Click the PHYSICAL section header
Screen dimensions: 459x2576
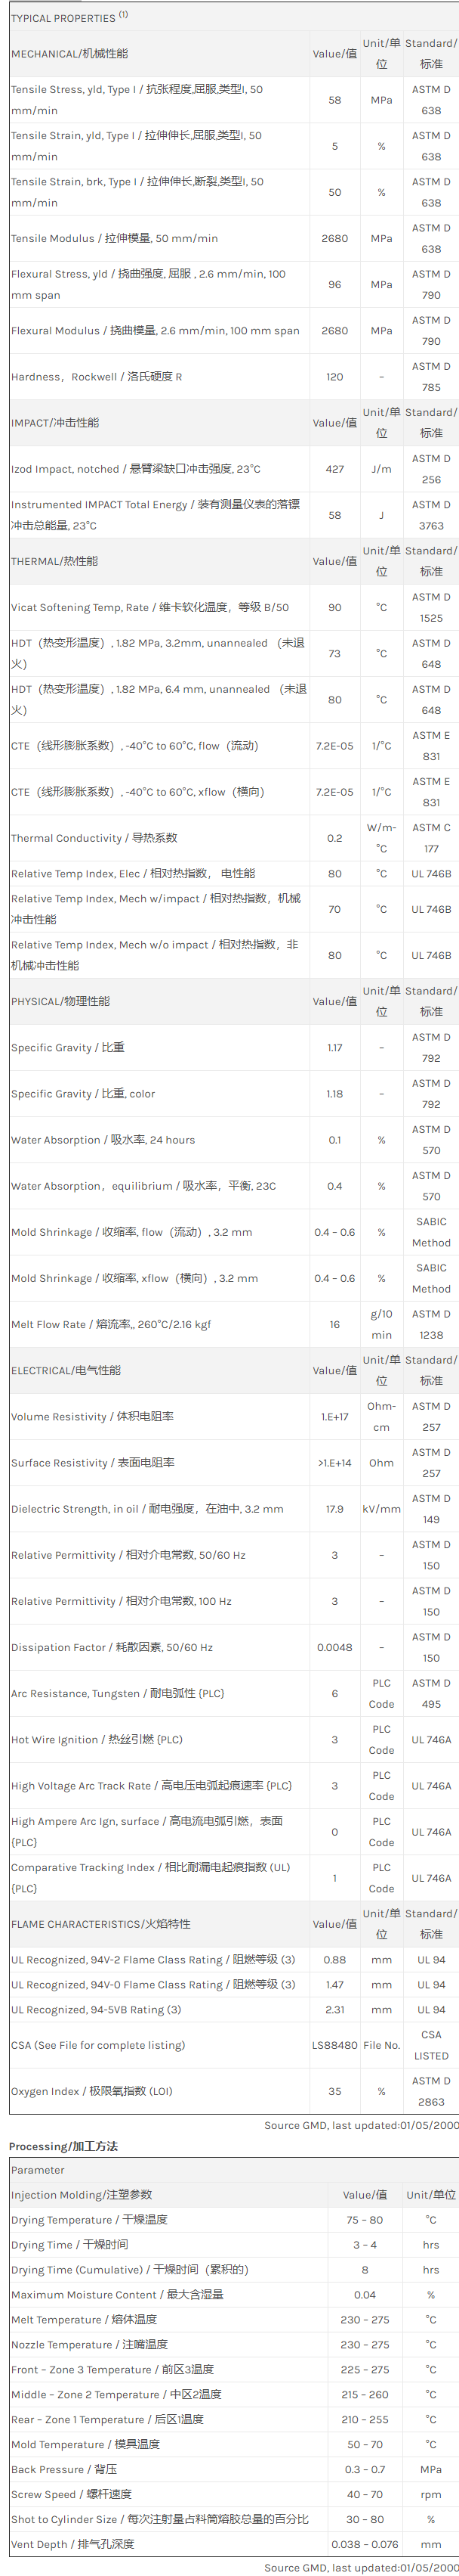pyautogui.click(x=60, y=1001)
